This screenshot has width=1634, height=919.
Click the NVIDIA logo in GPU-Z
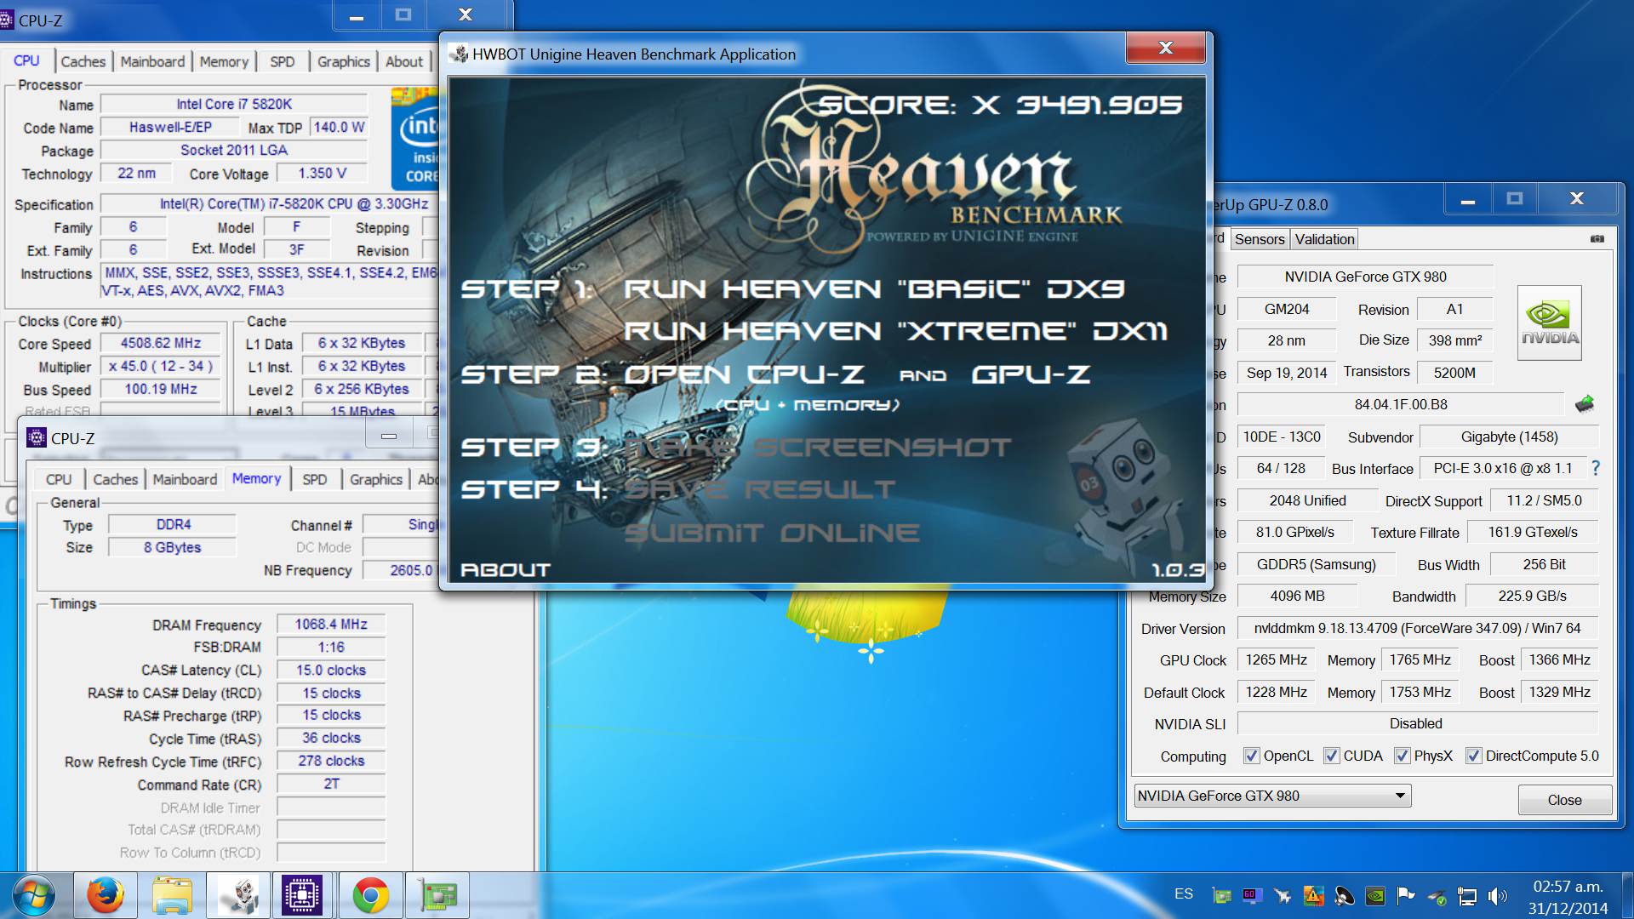click(x=1549, y=323)
